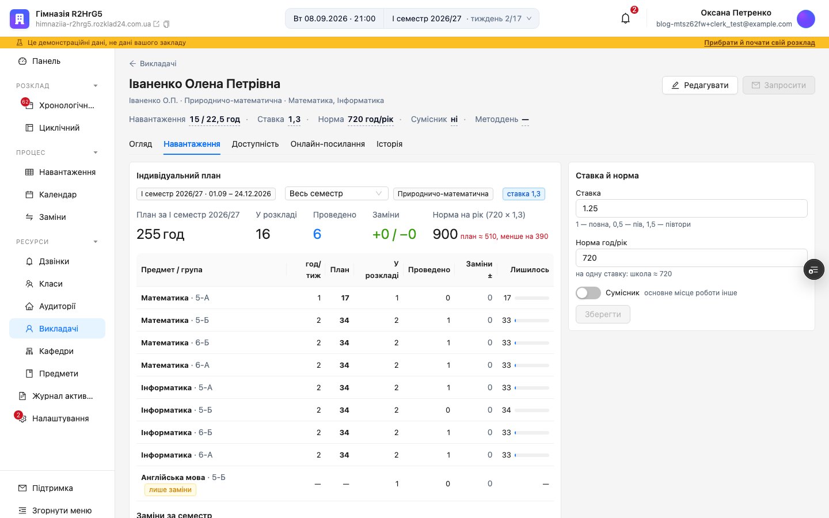Switch to the Історія tab

389,144
